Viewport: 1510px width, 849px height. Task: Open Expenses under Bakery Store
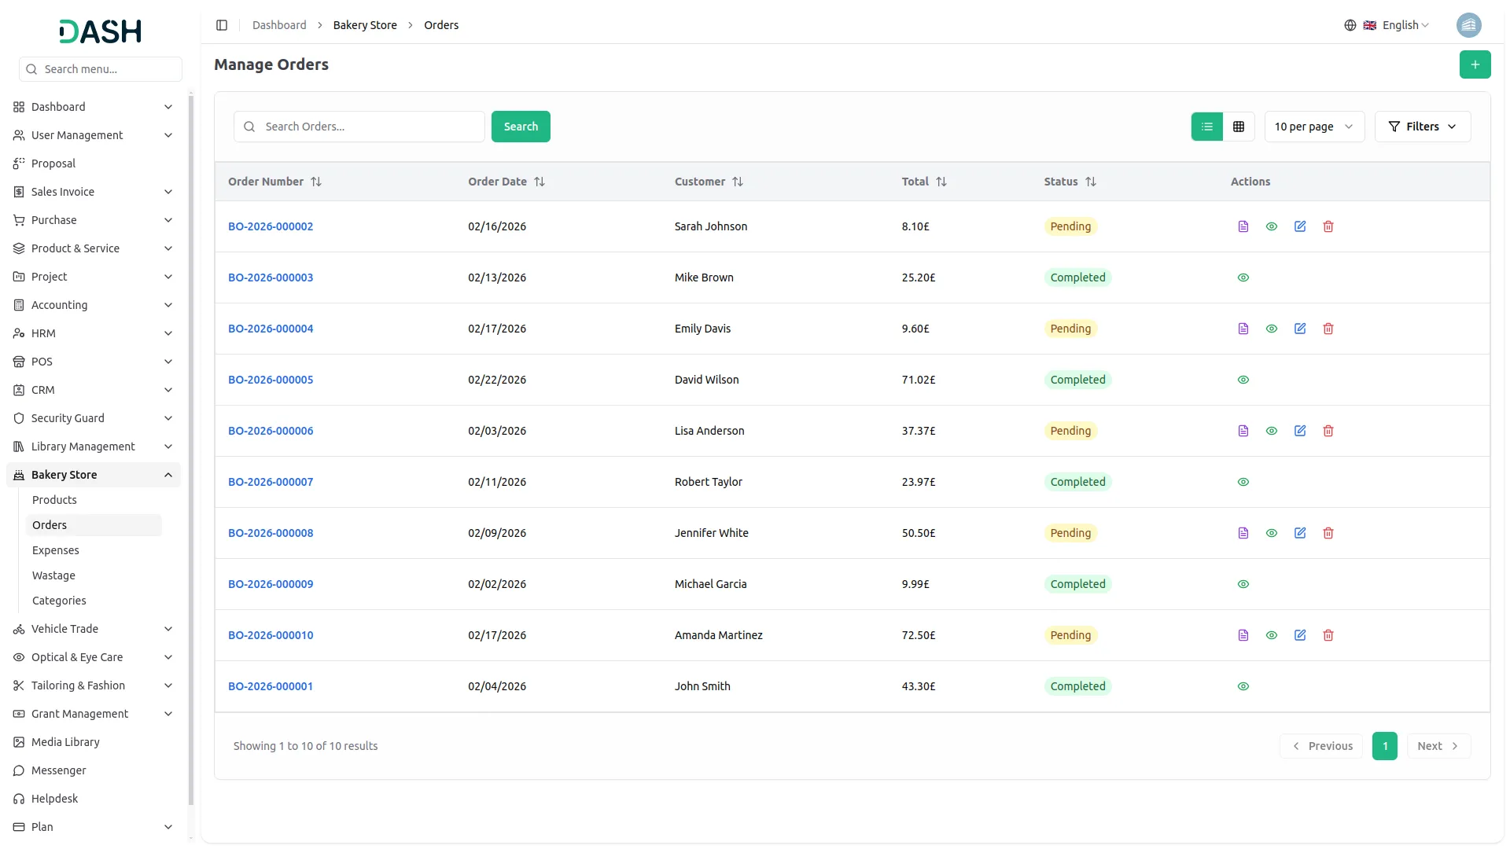[x=56, y=550]
